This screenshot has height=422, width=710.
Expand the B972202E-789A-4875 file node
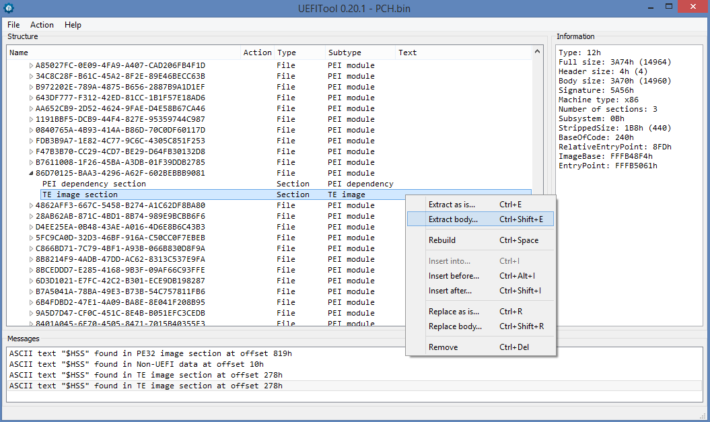click(31, 87)
